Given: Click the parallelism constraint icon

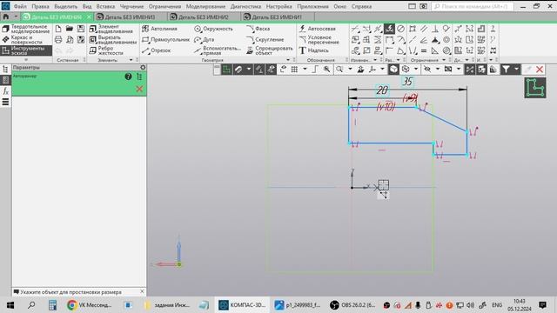Looking at the screenshot, I should (424, 29).
